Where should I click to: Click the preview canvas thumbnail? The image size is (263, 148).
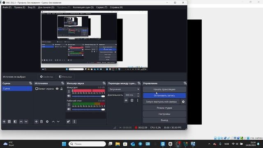(x=94, y=41)
